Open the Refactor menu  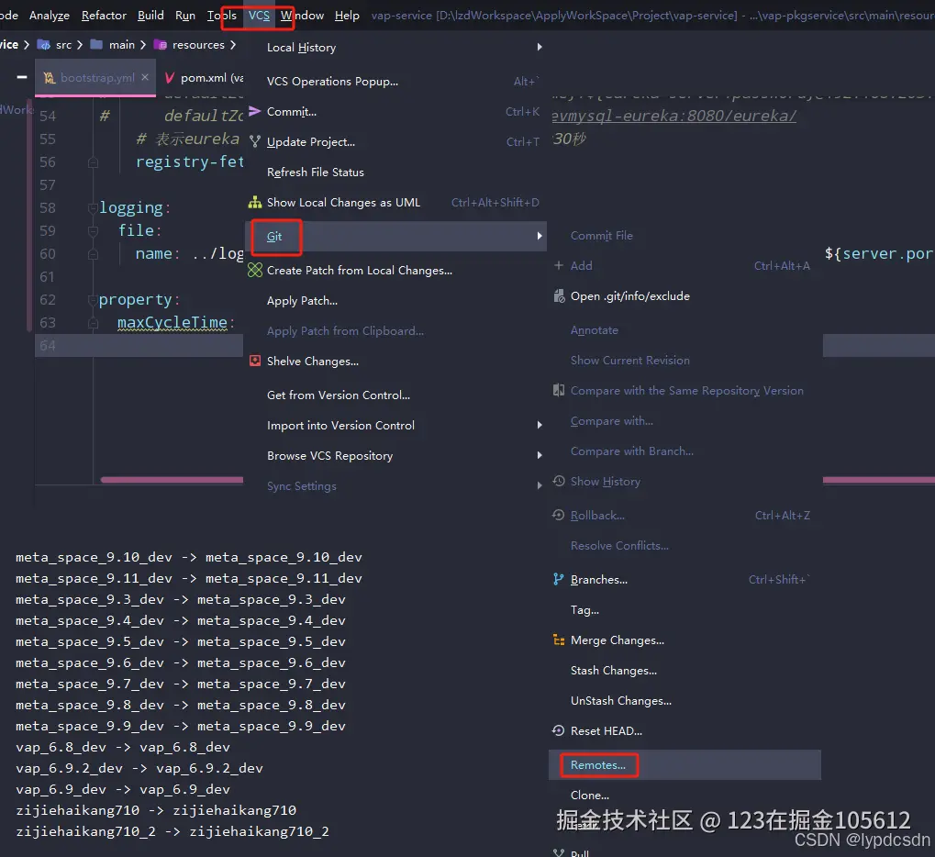104,15
